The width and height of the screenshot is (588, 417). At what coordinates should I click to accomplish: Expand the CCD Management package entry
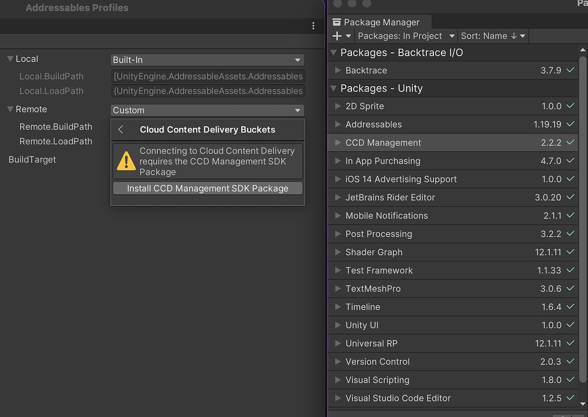[338, 142]
